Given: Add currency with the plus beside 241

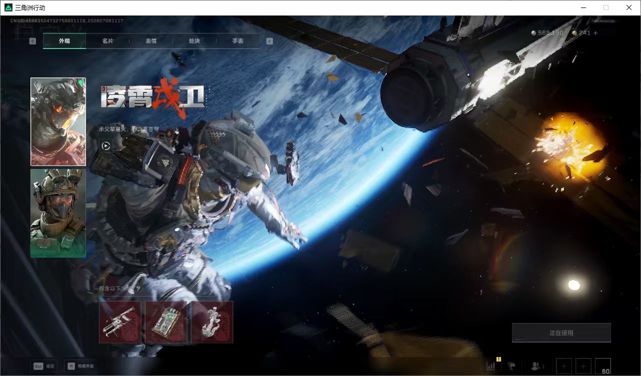Looking at the screenshot, I should click(x=595, y=33).
